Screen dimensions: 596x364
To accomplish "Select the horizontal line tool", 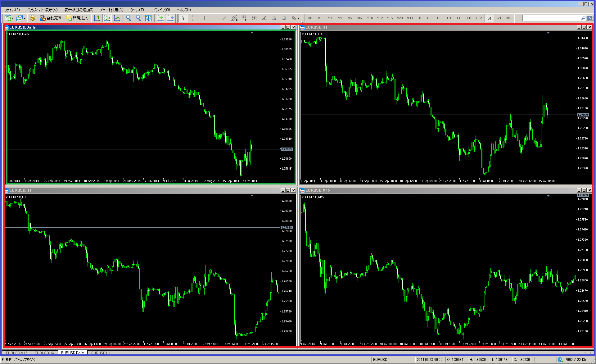I will 214,18.
